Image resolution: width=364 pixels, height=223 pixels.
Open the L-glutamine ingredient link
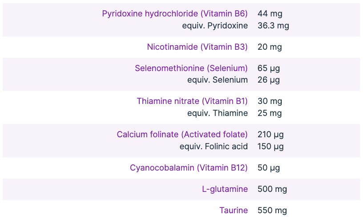[x=225, y=189]
